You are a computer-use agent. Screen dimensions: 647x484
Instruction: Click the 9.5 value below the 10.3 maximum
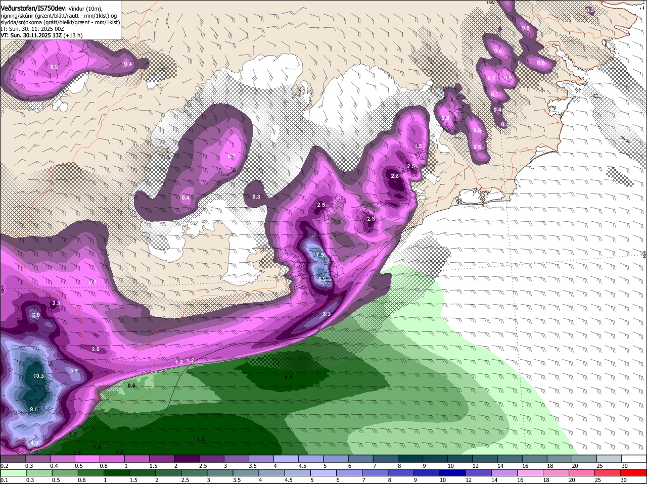point(34,409)
